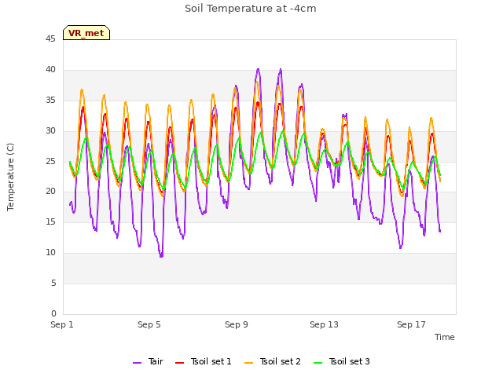
Task: Click the 15 y-axis tick label
Action: pyautogui.click(x=50, y=222)
